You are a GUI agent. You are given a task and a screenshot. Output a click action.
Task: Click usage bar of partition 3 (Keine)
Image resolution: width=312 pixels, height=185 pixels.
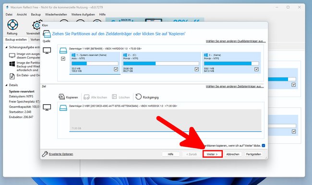pyautogui.click(x=231, y=64)
